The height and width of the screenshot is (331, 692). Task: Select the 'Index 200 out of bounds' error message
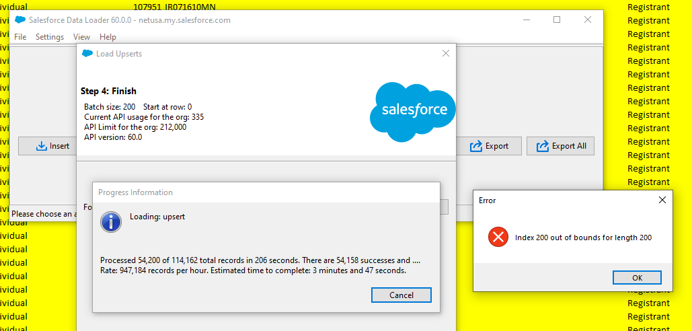click(584, 237)
